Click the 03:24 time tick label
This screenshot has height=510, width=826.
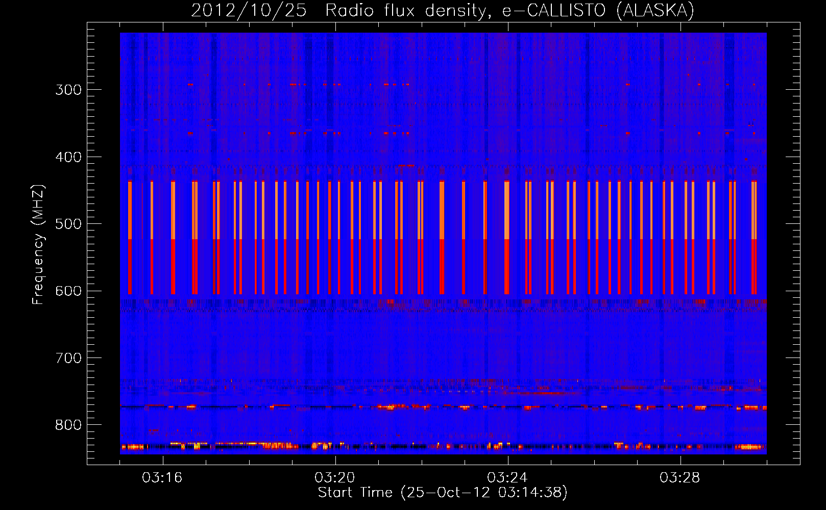click(x=507, y=478)
